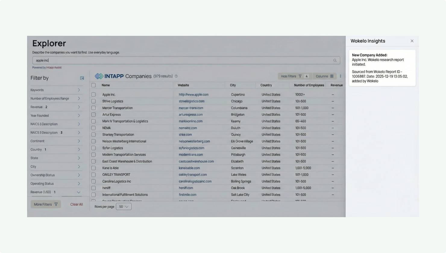Click the Carolina Logistics Inc name

(117, 181)
